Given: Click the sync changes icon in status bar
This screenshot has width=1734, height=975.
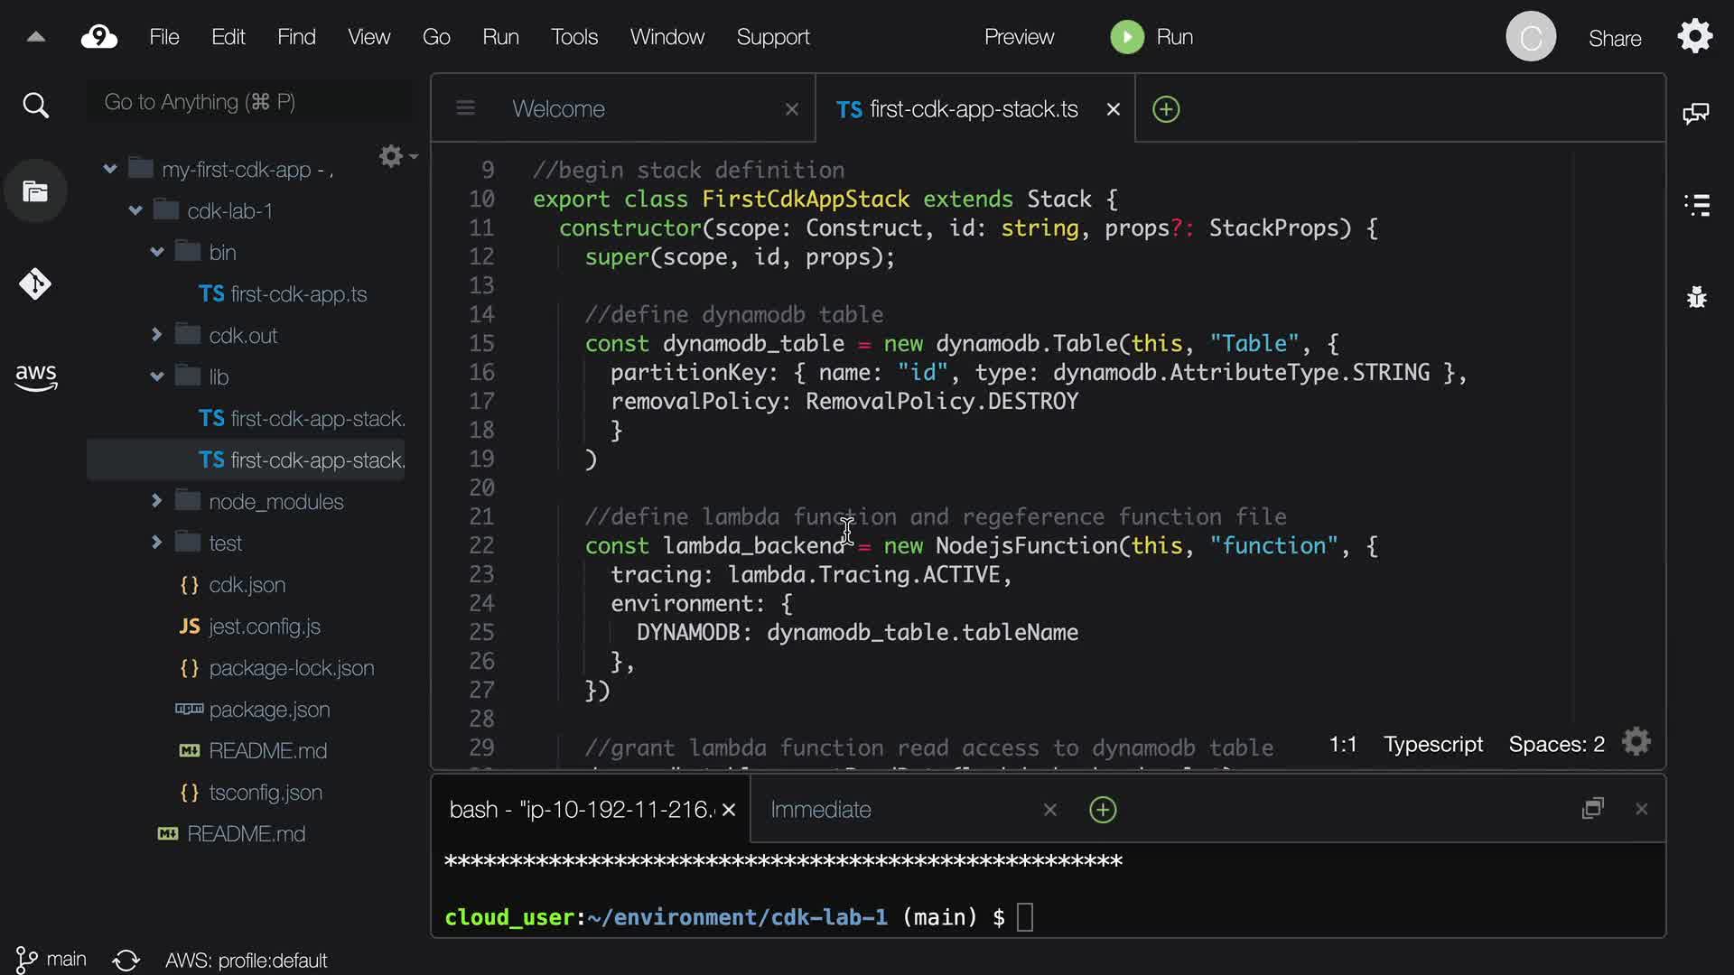Looking at the screenshot, I should pyautogui.click(x=126, y=960).
